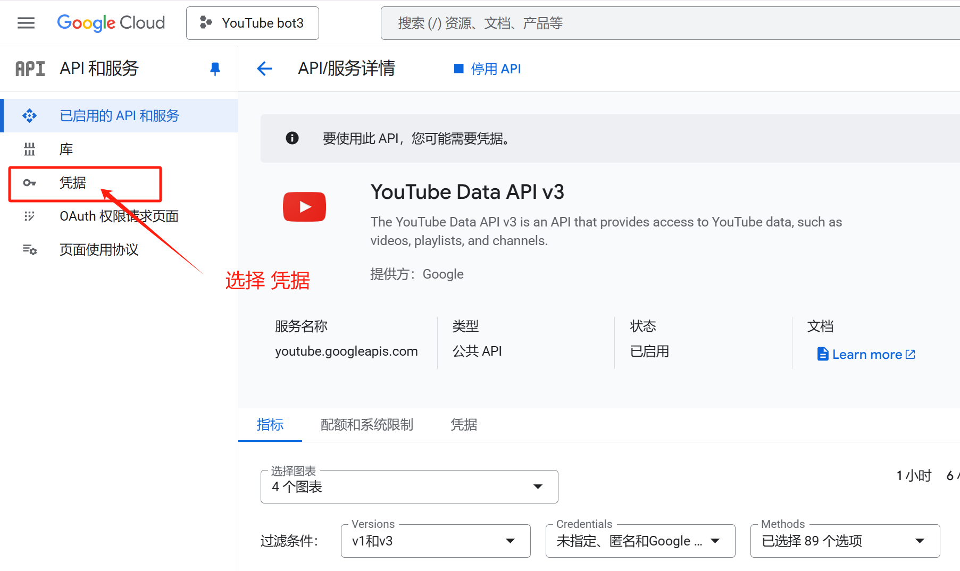Open the navigation hamburger menu
The image size is (960, 571).
coord(26,22)
